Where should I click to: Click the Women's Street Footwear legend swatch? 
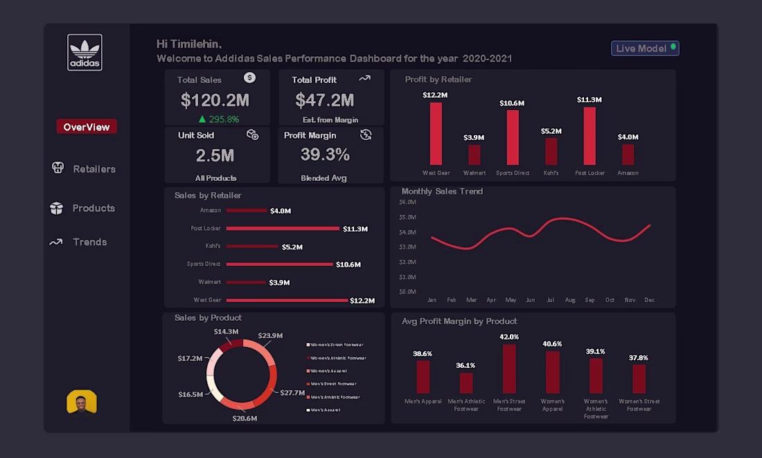308,345
